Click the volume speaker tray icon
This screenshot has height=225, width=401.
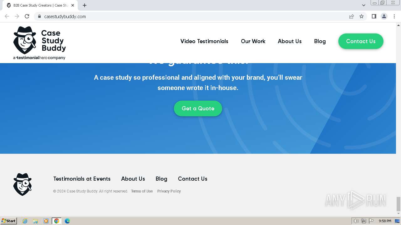[x=356, y=221]
